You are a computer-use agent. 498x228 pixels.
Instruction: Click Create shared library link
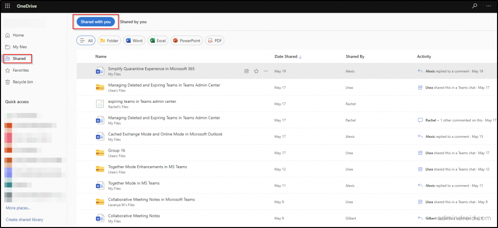pos(24,220)
